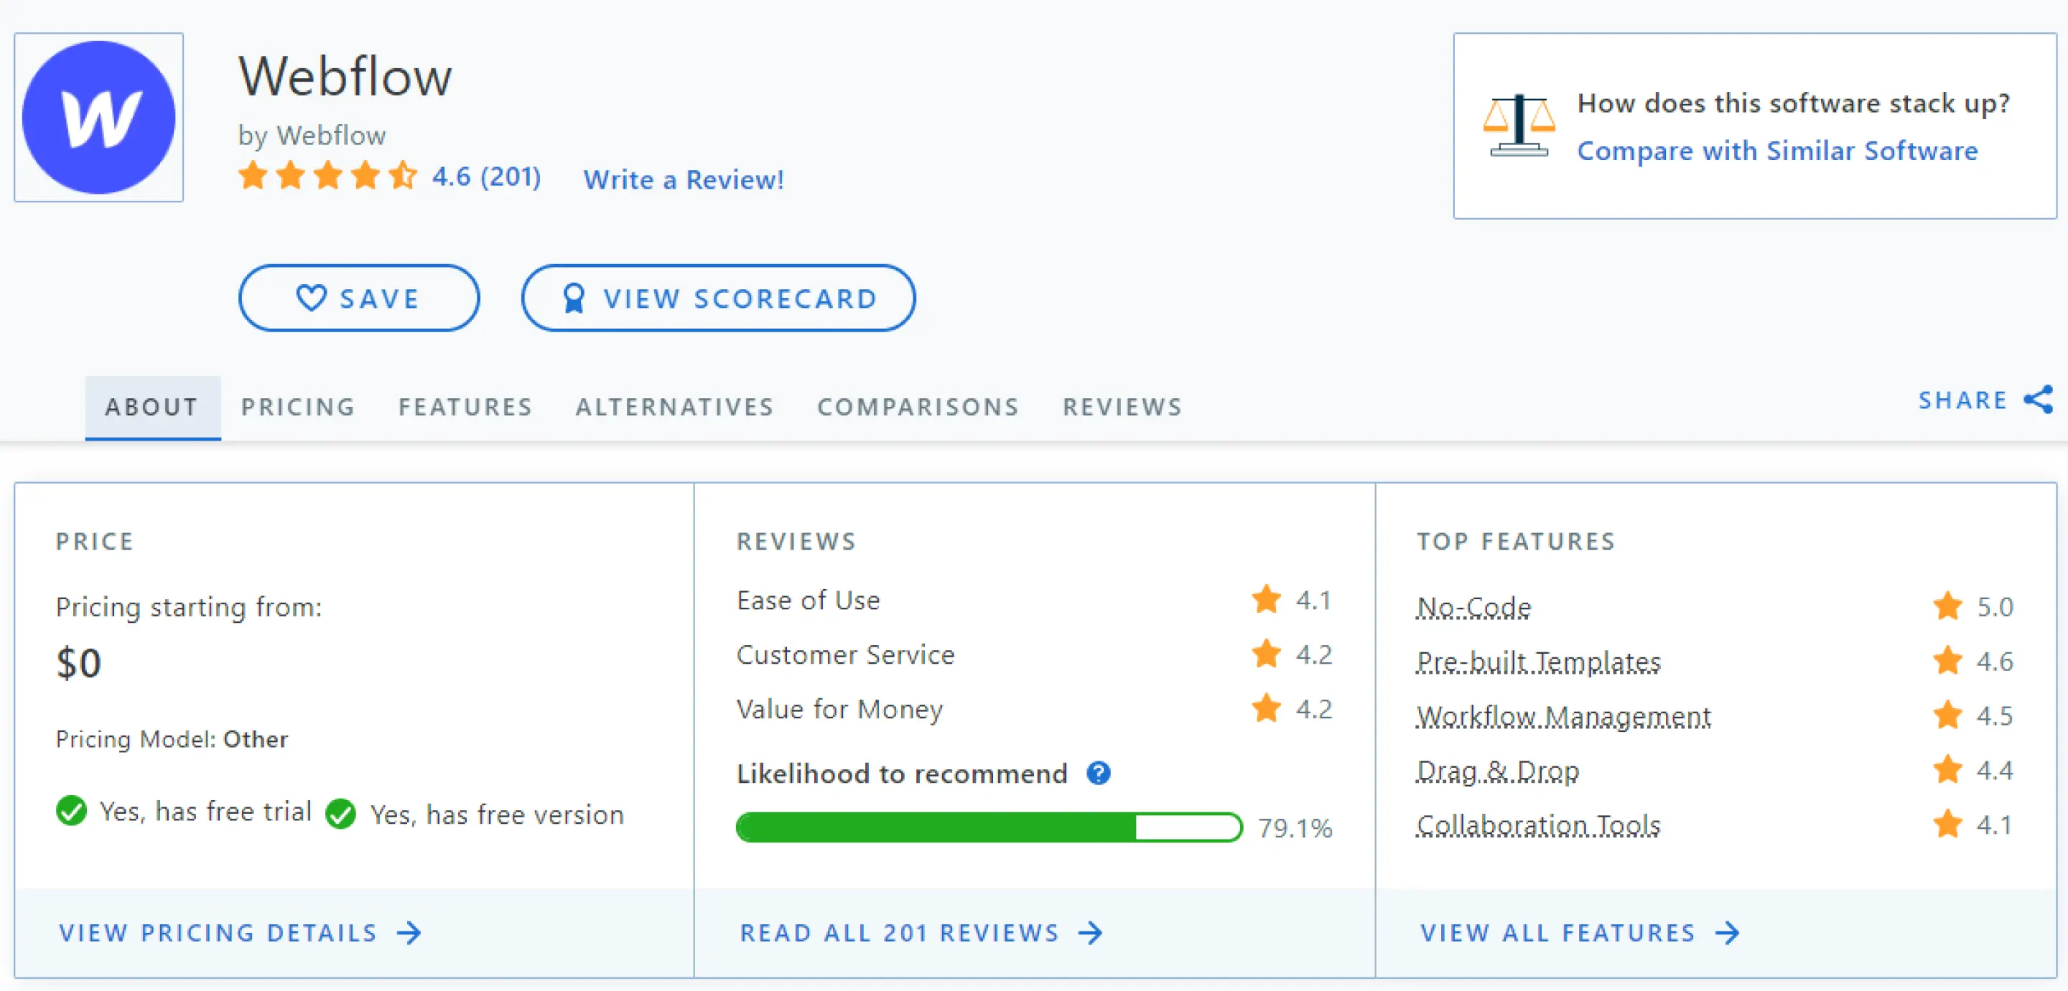Open the Alternatives tab
The height and width of the screenshot is (991, 2068).
(674, 407)
